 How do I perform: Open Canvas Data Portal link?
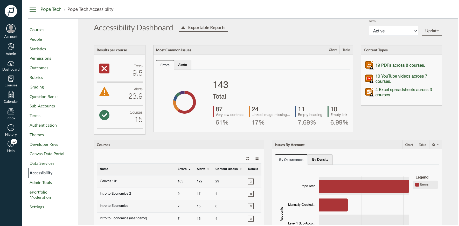tap(47, 154)
